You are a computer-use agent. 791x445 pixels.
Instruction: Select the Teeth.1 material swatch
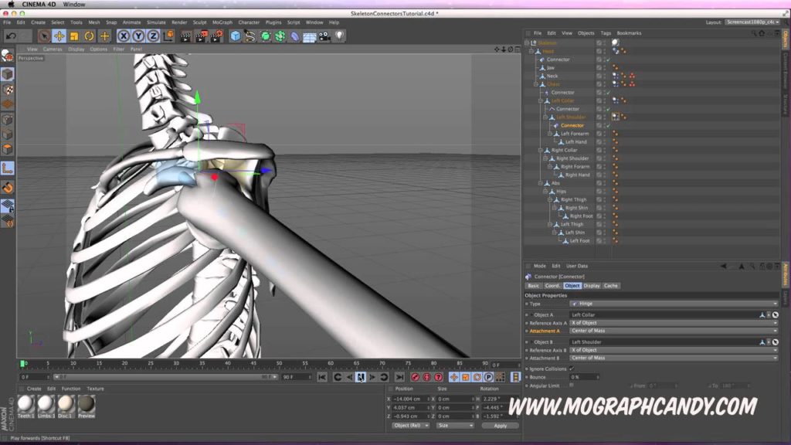[x=25, y=405]
